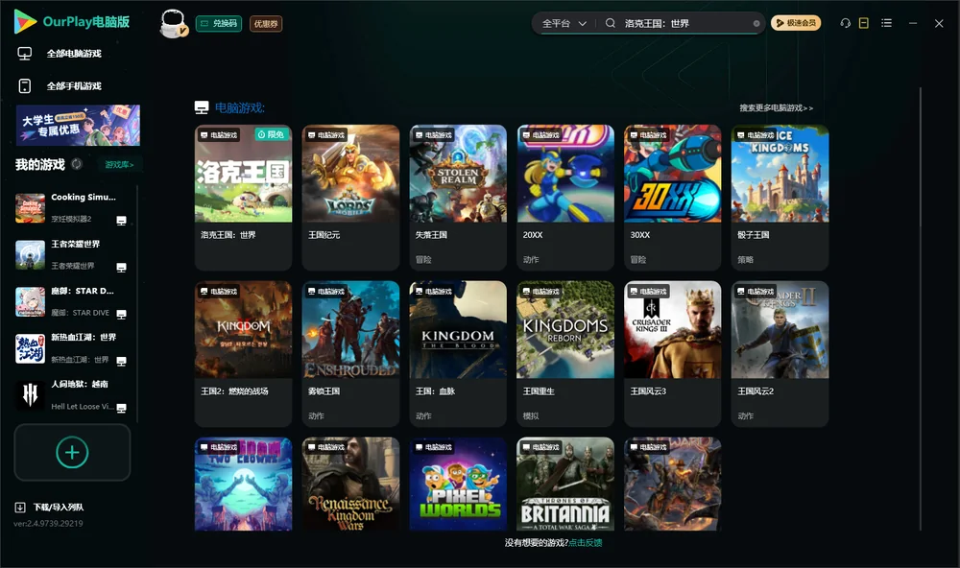Open the 王国风云3 Crusader Kings III card
This screenshot has height=568, width=960.
pos(672,353)
